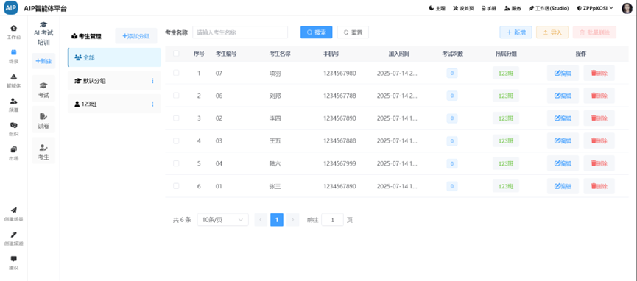Select the 123班 group item
Image resolution: width=637 pixels, height=281 pixels.
pyautogui.click(x=114, y=104)
